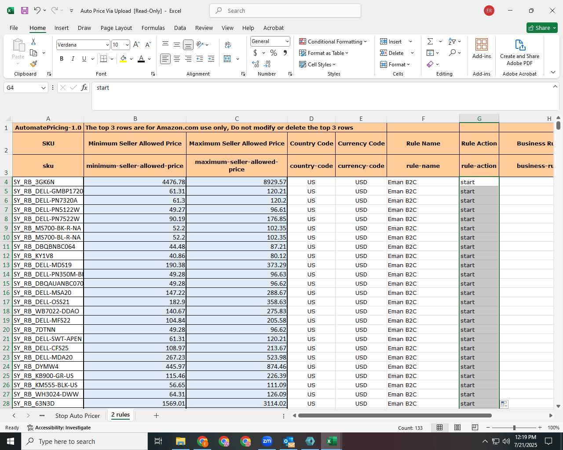Click the Search box in title bar
Viewport: 563px width, 450px height.
[x=285, y=11]
